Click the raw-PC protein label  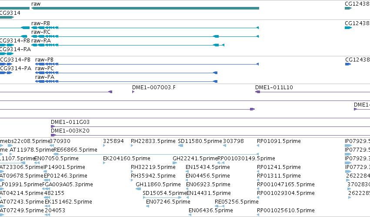tap(44, 68)
